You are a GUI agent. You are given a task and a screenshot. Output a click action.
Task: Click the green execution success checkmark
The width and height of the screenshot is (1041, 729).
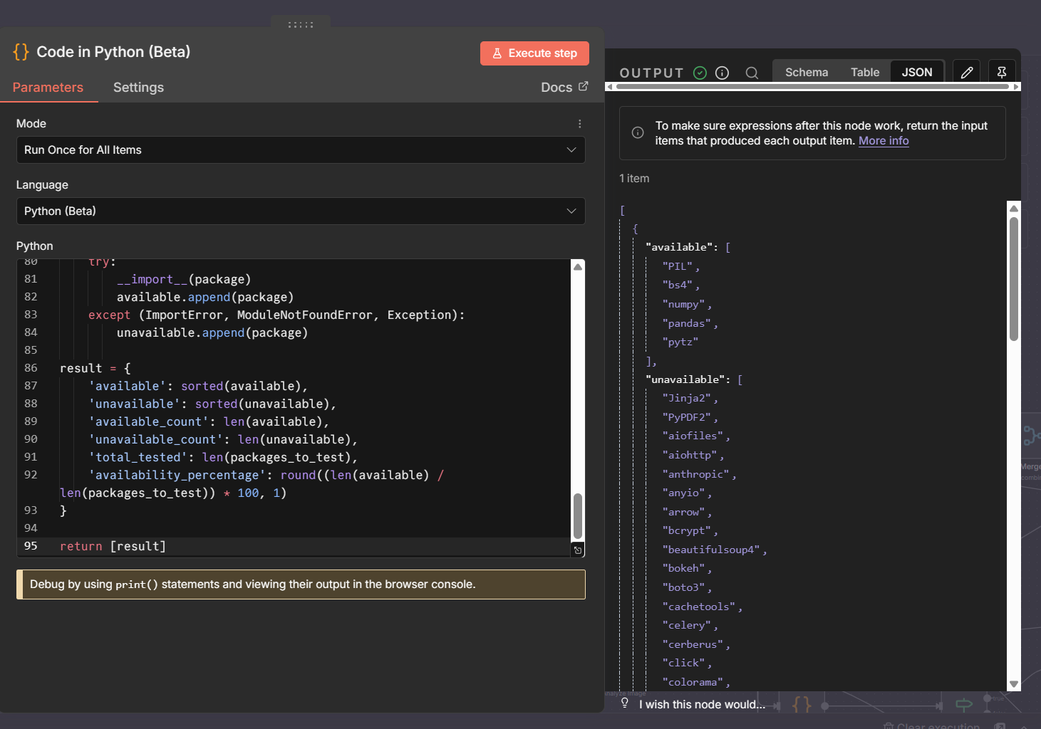[x=700, y=73]
